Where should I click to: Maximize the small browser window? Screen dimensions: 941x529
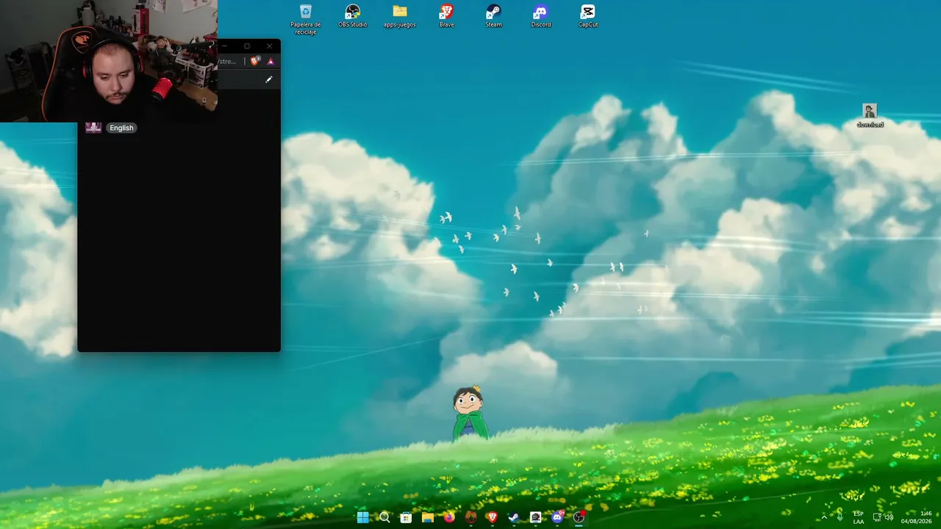pos(247,46)
